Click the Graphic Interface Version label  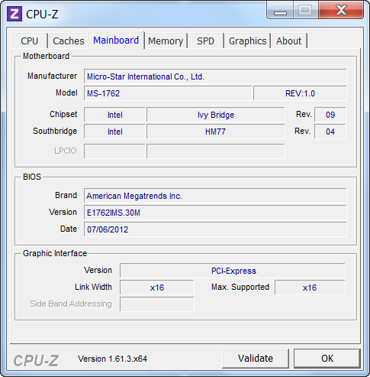click(98, 270)
